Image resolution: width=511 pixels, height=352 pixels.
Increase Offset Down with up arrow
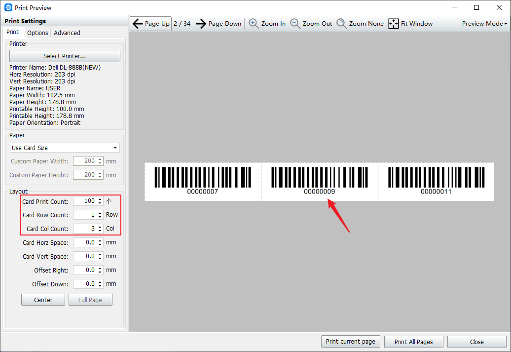pyautogui.click(x=100, y=282)
